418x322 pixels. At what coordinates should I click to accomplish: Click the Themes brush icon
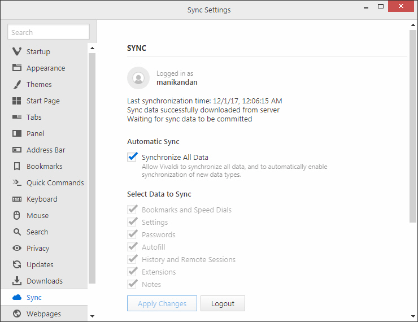tap(17, 84)
